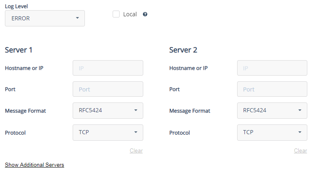Open Server 1 Message Format dropdown
This screenshot has height=172, width=311.
click(108, 110)
